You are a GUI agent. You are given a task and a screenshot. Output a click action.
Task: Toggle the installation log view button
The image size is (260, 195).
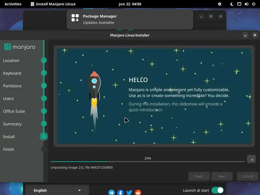(x=251, y=159)
